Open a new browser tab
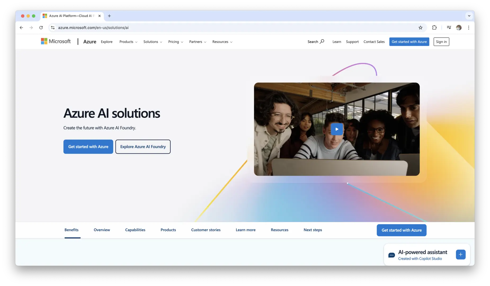 pos(109,16)
